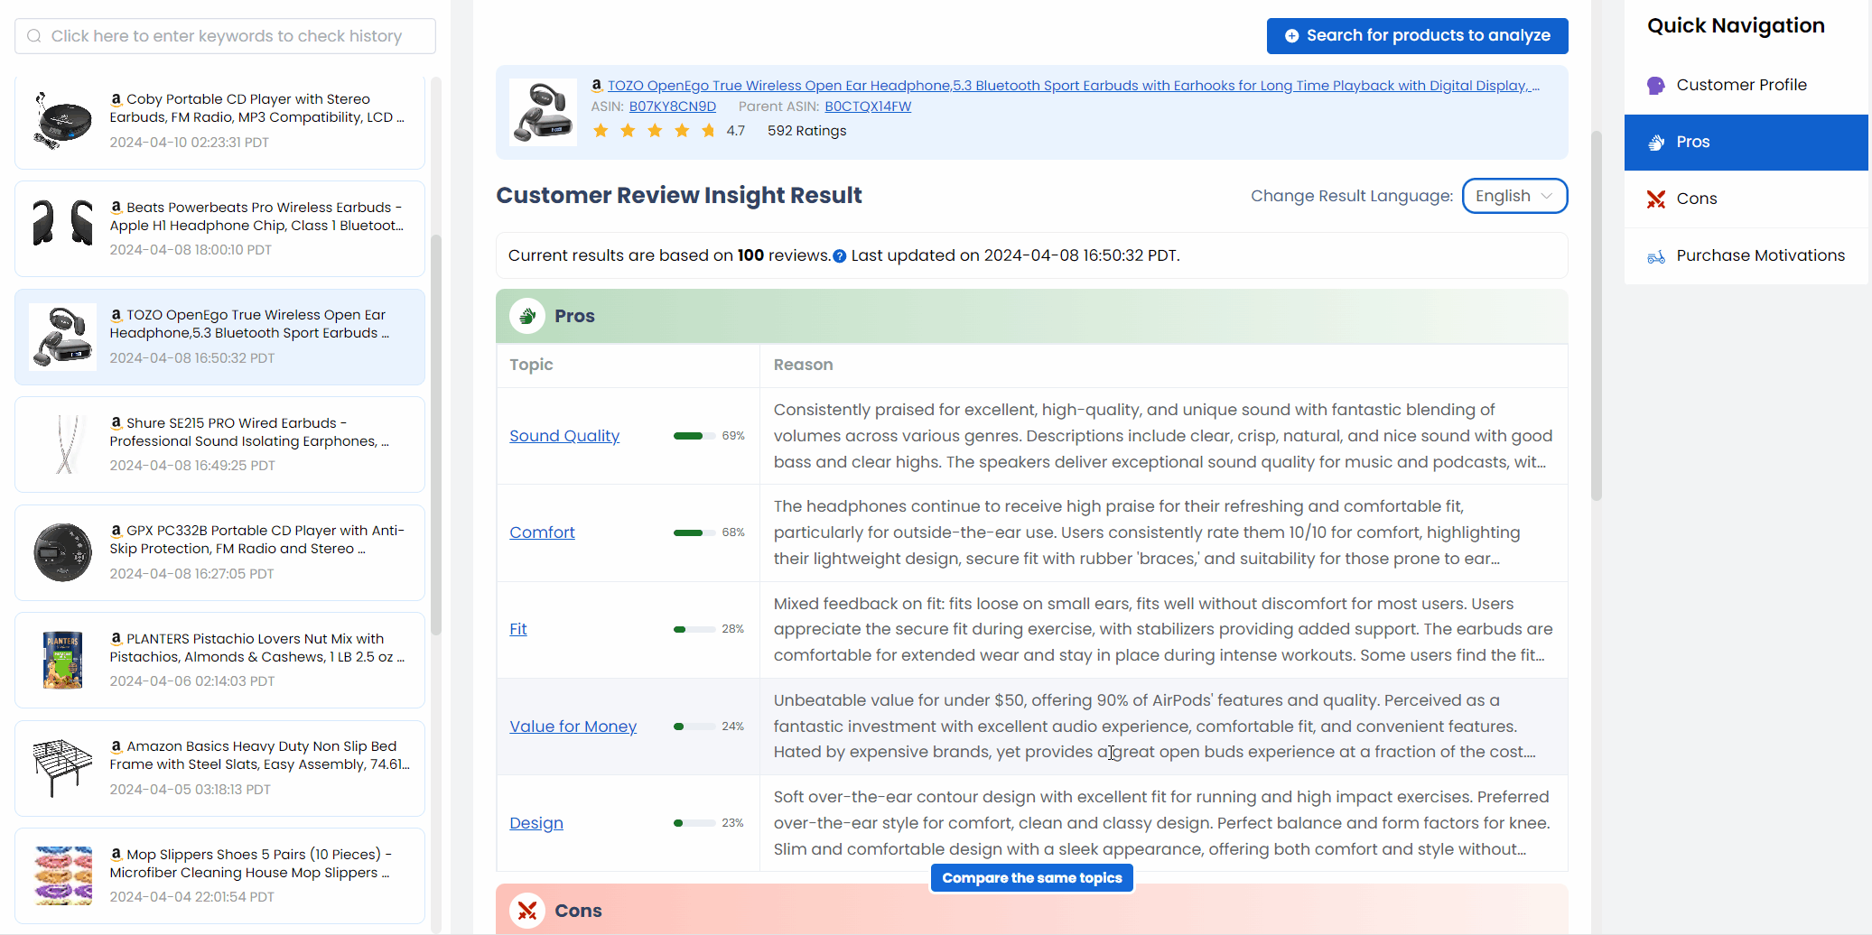Open the Sound Quality topic link
1872x935 pixels.
[x=564, y=436]
